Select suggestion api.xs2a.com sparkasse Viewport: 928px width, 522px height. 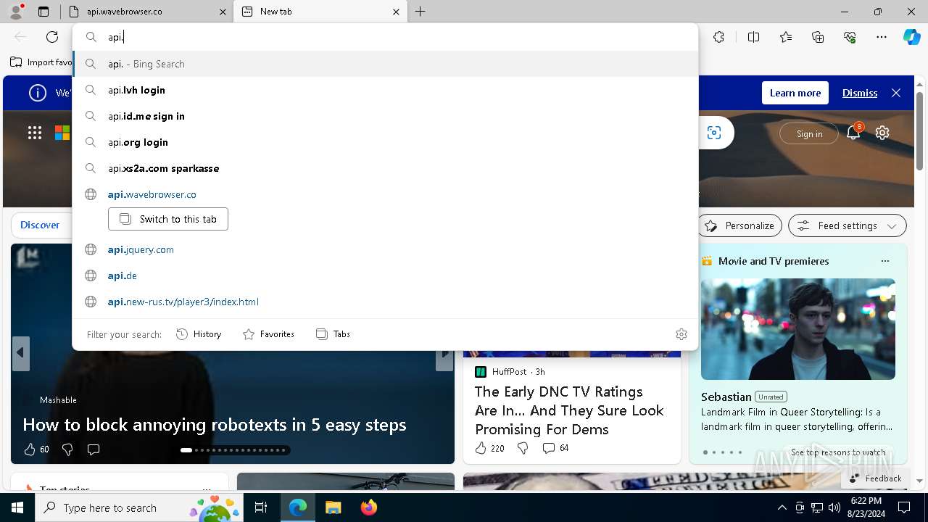[x=385, y=168]
